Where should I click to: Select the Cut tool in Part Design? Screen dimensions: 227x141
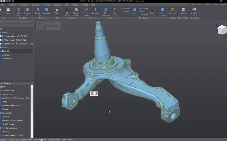(x=141, y=12)
